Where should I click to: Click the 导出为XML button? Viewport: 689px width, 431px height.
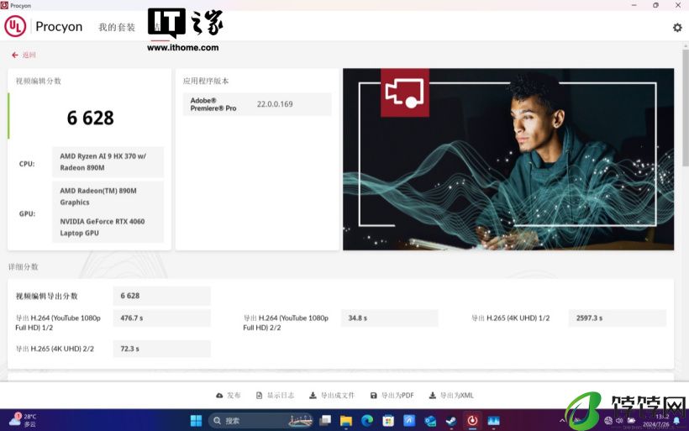(451, 396)
